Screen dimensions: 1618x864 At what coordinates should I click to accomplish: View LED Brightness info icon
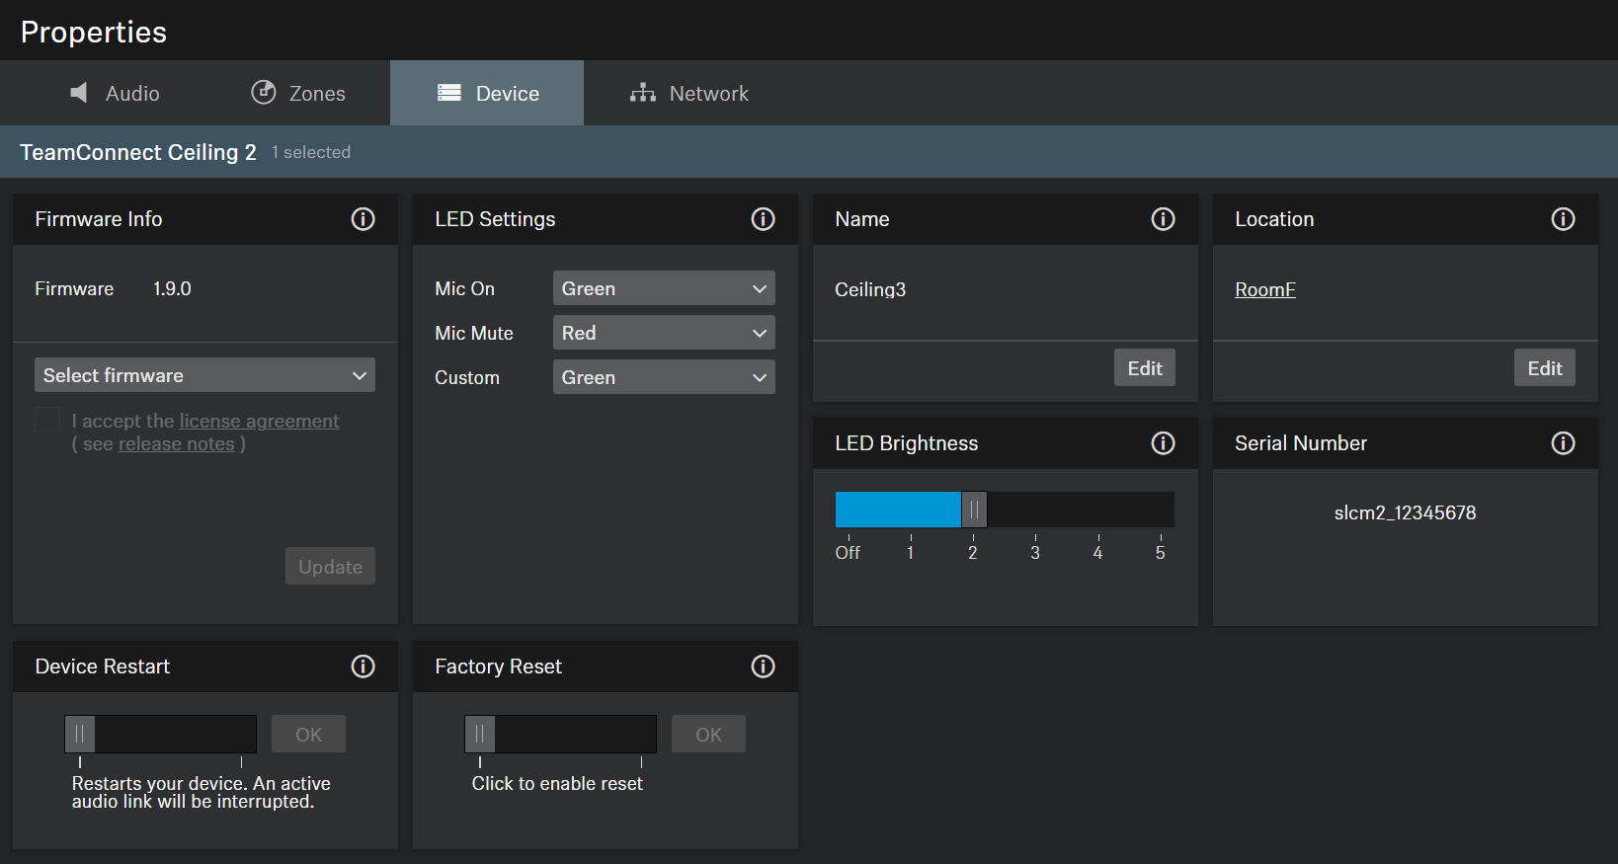1163,443
